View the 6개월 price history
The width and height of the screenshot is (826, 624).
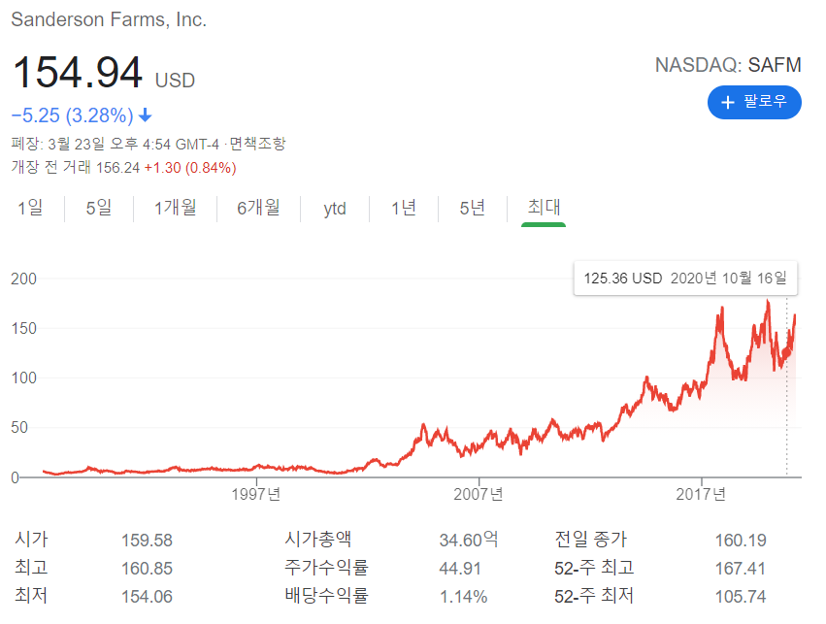click(257, 208)
